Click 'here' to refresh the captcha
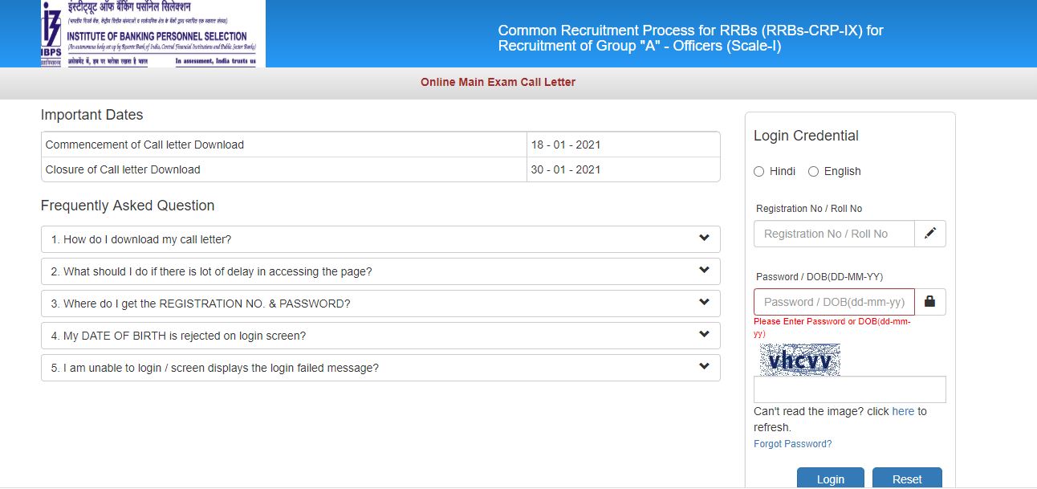This screenshot has height=489, width=1037. (903, 411)
